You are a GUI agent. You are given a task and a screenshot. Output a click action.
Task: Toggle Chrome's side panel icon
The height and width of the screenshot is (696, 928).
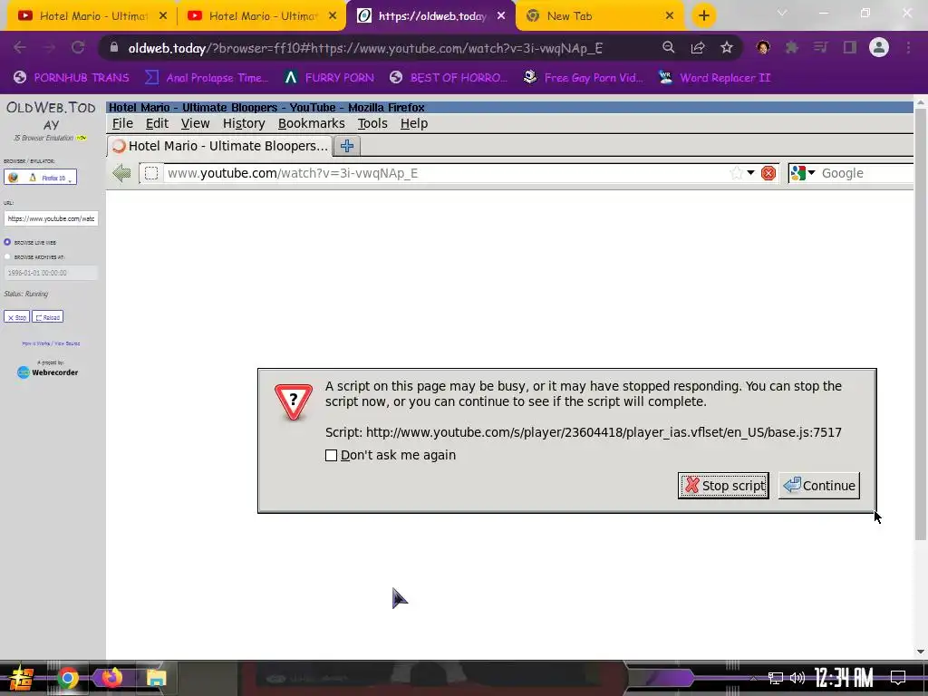tap(850, 47)
